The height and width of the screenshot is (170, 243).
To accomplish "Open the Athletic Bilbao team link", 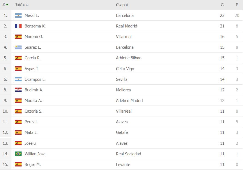I will click(129, 58).
